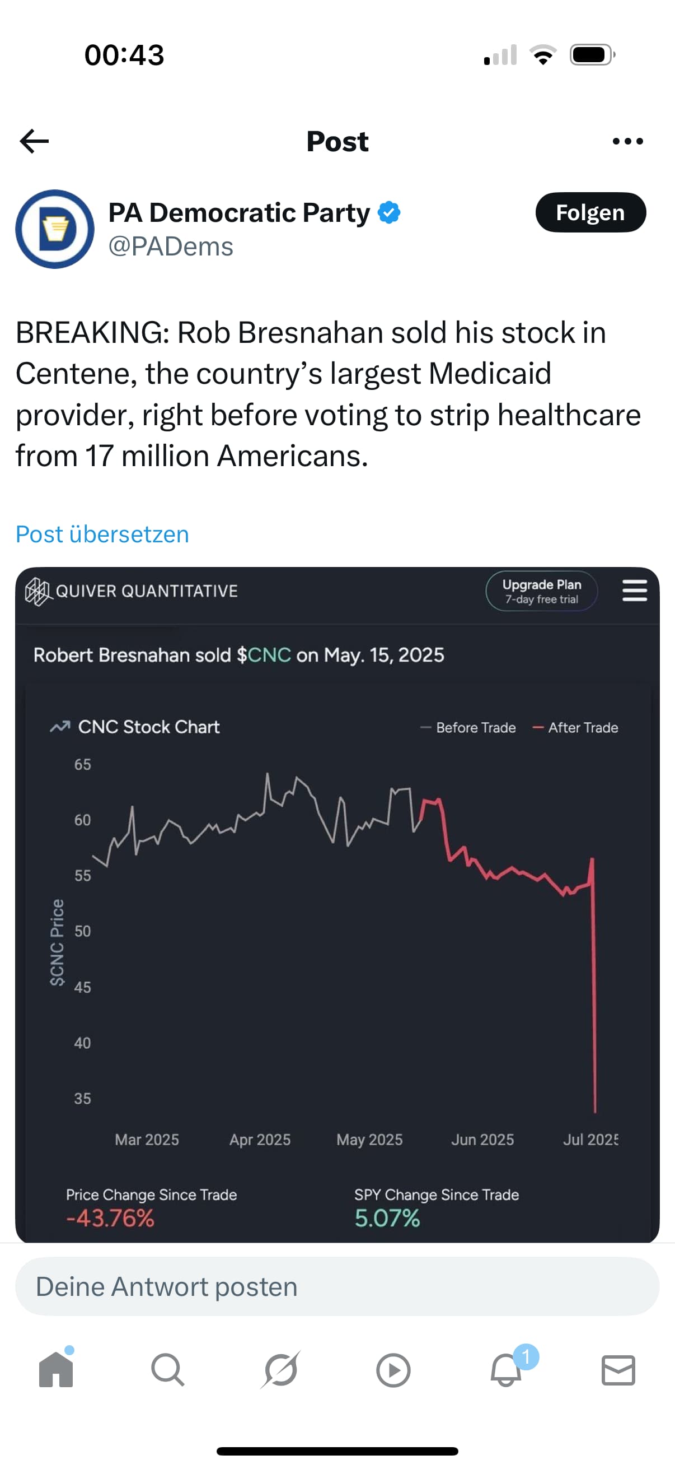This screenshot has height=1469, width=675.
Task: Open the Grok icon tab
Action: [280, 1369]
